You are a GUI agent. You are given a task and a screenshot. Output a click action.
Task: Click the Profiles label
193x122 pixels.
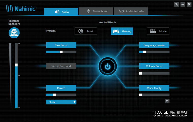(51, 31)
